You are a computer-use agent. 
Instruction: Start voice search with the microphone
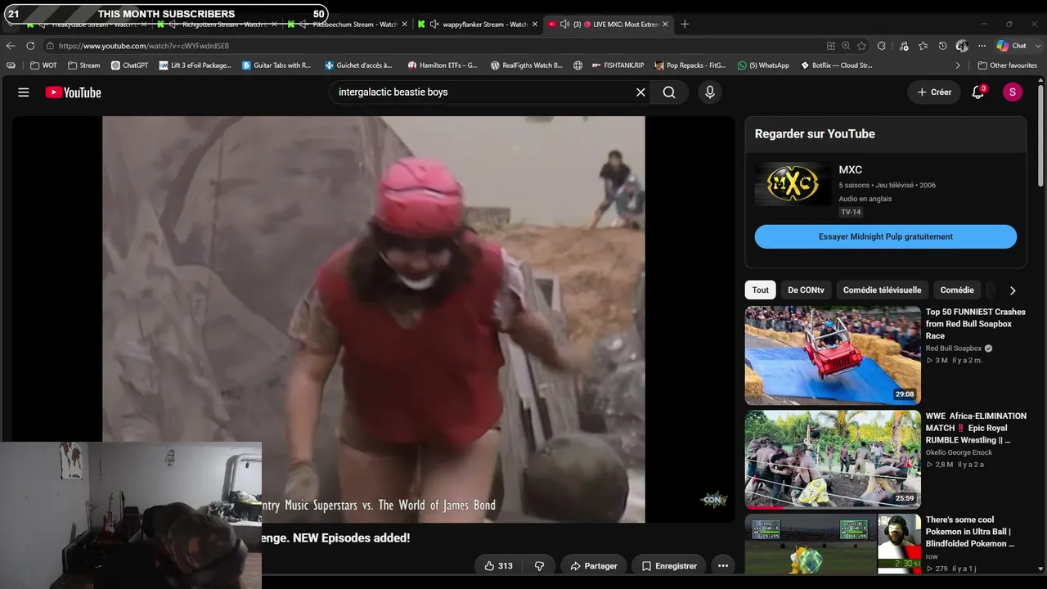(x=710, y=92)
